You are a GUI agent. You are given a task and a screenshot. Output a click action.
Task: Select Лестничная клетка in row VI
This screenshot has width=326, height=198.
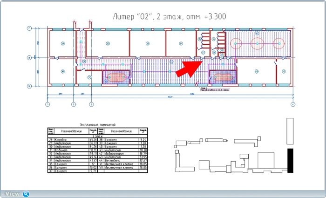coord(122,164)
